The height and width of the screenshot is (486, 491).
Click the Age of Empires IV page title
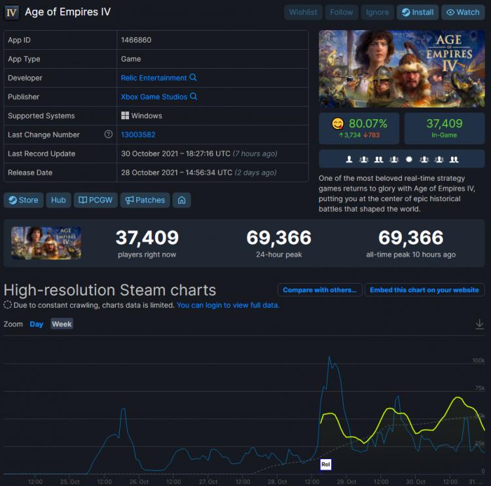tap(67, 12)
